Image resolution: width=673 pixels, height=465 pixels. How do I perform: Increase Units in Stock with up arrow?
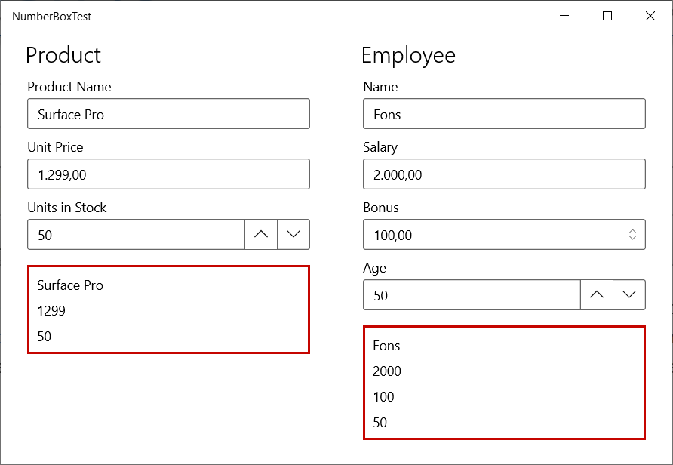click(261, 235)
